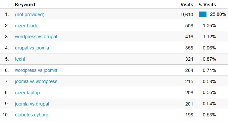Select the "wordpress vs drupal" keyword

(x=36, y=37)
